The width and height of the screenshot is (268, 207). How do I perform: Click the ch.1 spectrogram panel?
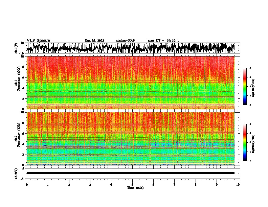(x=131, y=83)
